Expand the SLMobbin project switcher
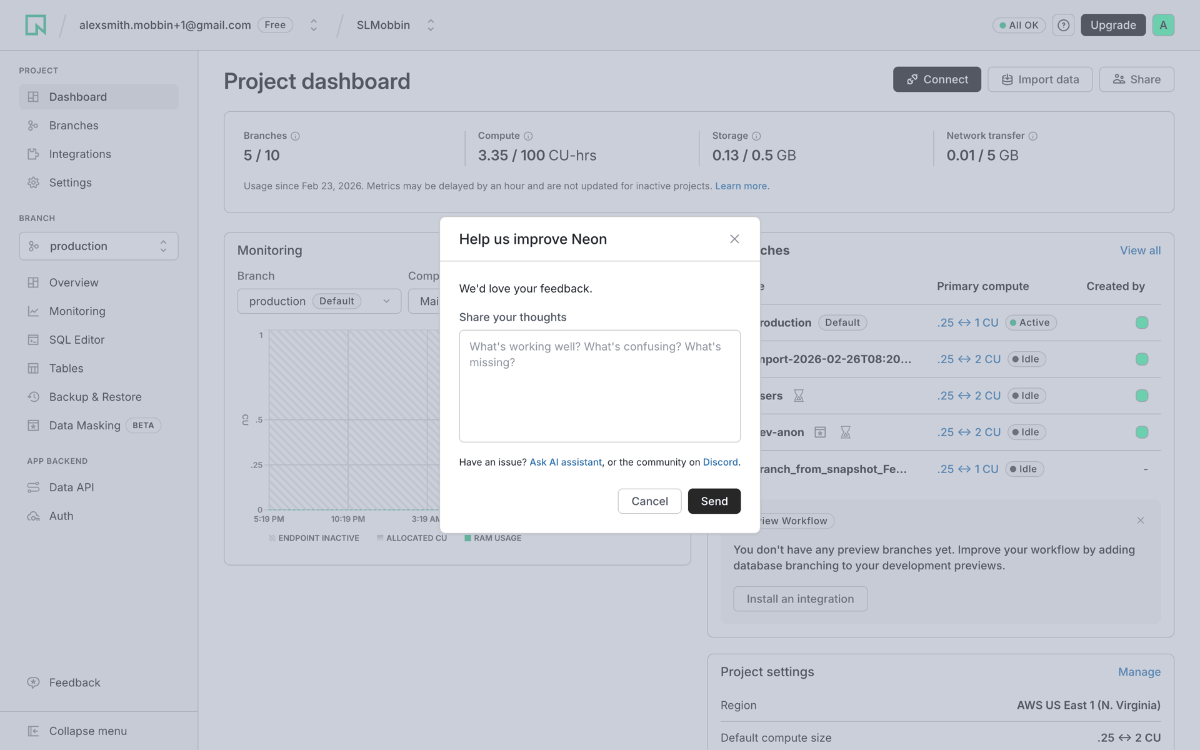The image size is (1200, 750). pyautogui.click(x=431, y=25)
